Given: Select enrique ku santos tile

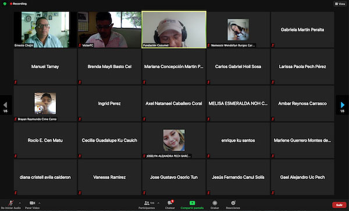Looking at the screenshot, I should (238, 140).
